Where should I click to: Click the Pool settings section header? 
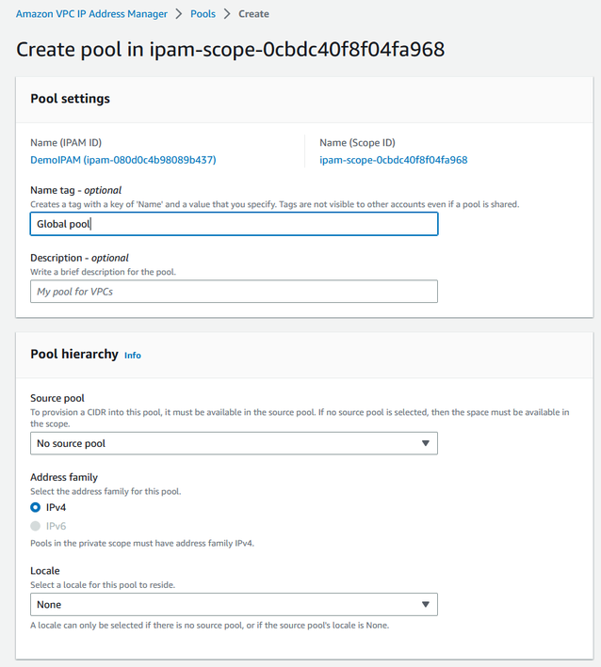coord(71,99)
